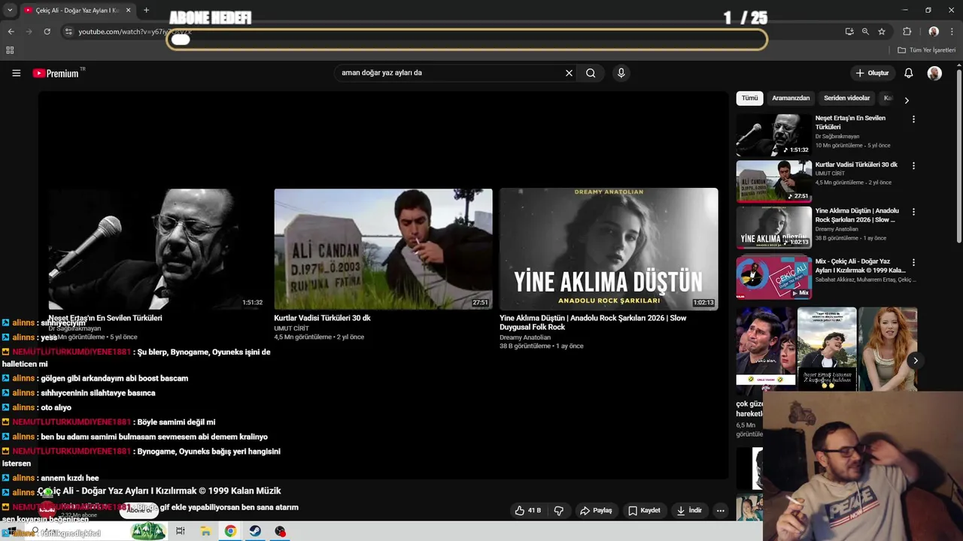Open a new browser tab
Viewport: 963px width, 541px height.
[x=146, y=11]
